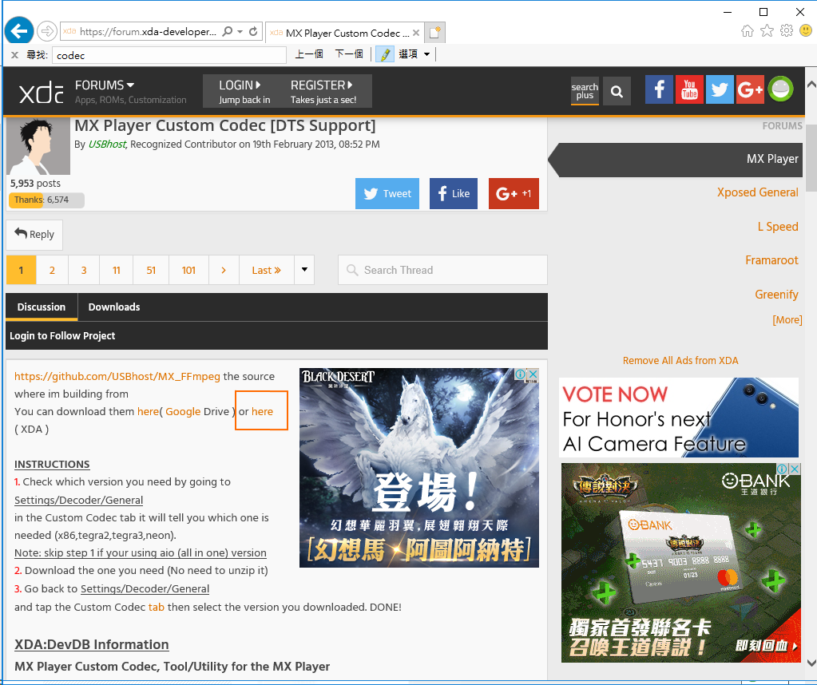The image size is (817, 685).
Task: Refresh the page with the reload icon
Action: tap(253, 32)
